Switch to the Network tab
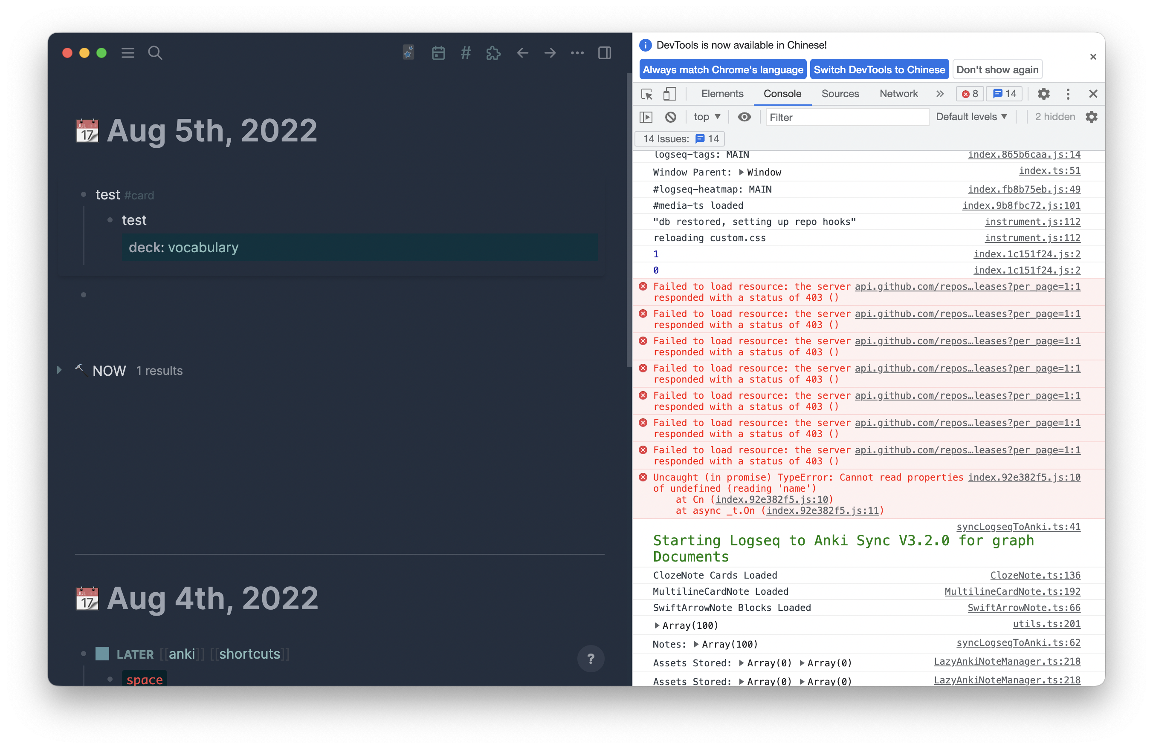1153x749 pixels. 898,94
